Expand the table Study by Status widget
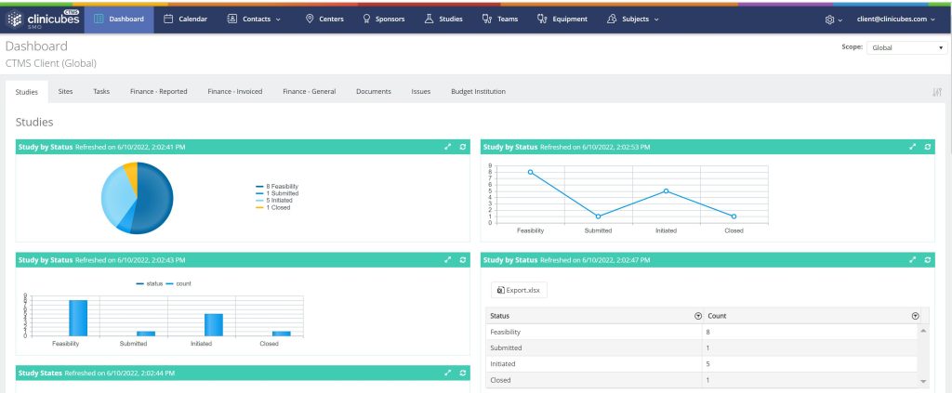Image resolution: width=952 pixels, height=393 pixels. pyautogui.click(x=913, y=259)
